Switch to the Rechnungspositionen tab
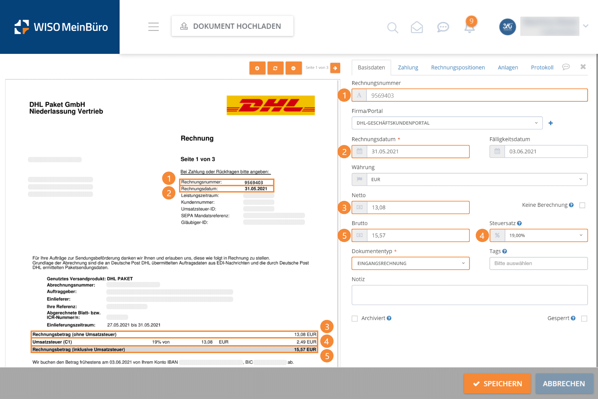Viewport: 598px width, 399px height. [458, 67]
